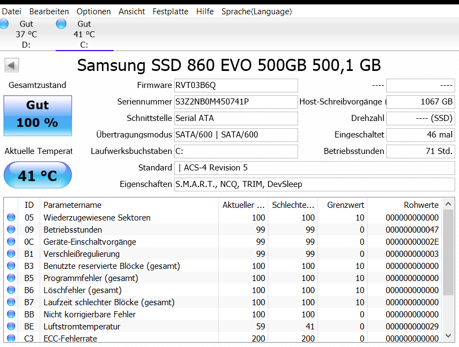Sort by the ID column header

[x=29, y=205]
